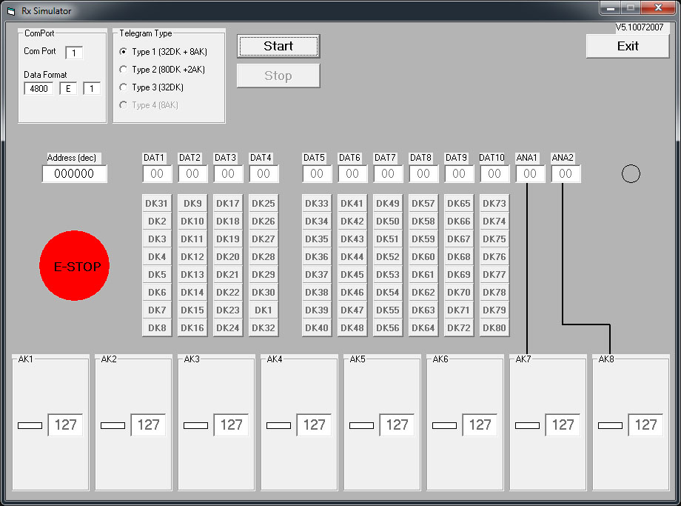Select the Type 4 (8AK) radio button
The height and width of the screenshot is (506, 681).
point(149,105)
